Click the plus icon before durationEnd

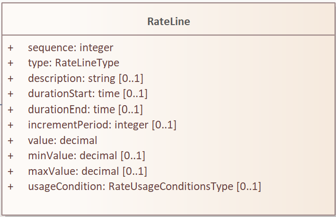(10, 109)
